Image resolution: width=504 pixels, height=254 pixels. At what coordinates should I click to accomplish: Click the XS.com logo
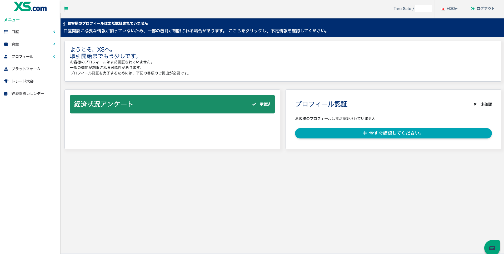point(30,7)
